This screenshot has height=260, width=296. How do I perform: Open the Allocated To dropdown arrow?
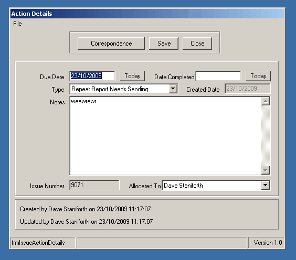265,186
